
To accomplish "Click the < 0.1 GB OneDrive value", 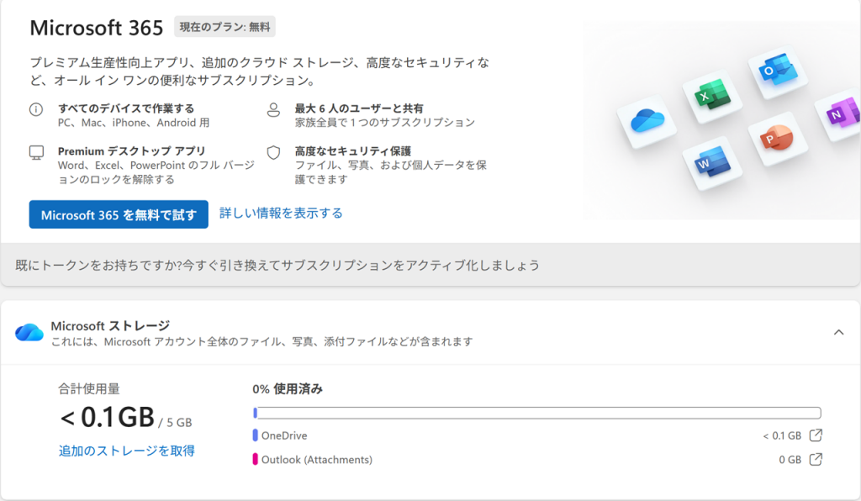I will pyautogui.click(x=782, y=435).
